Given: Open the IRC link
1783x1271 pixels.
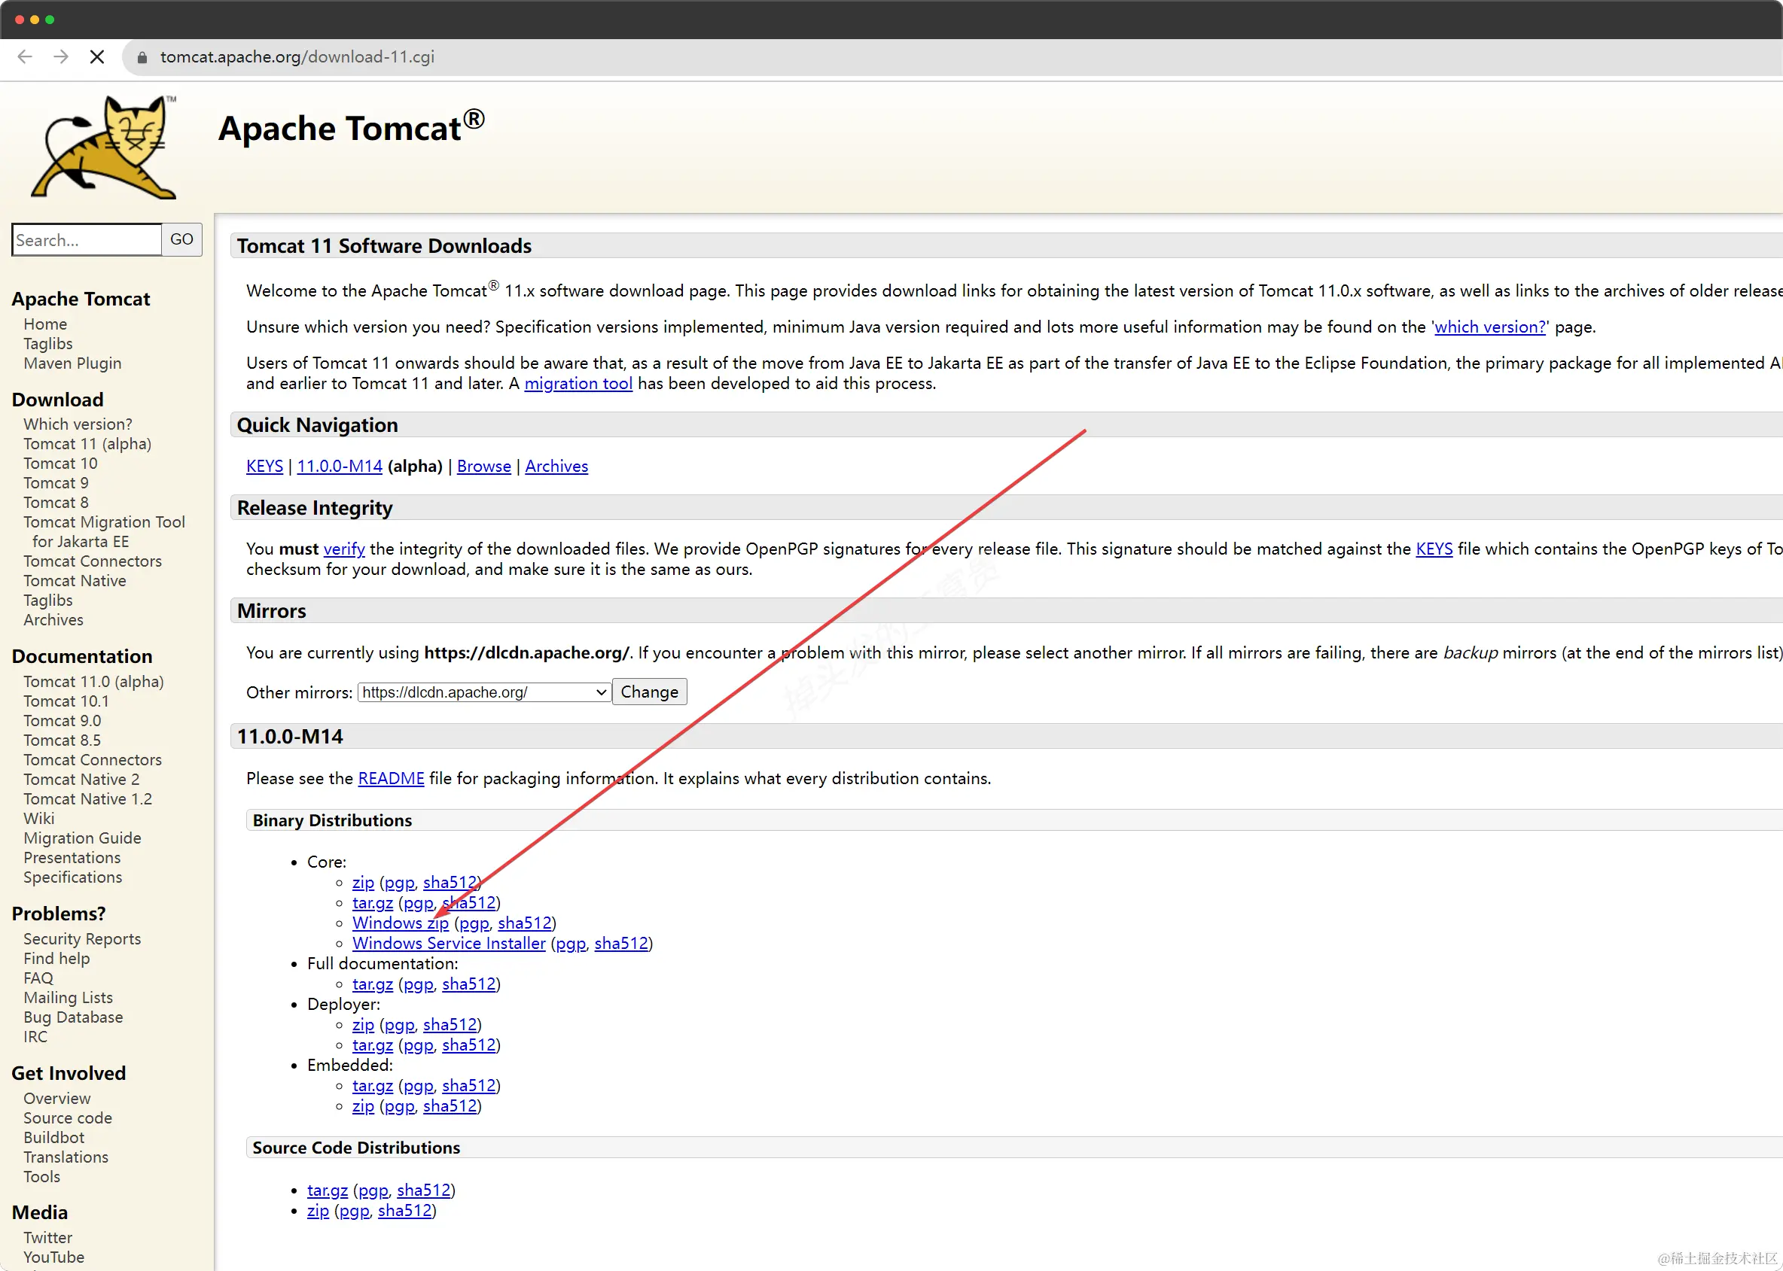Looking at the screenshot, I should point(35,1037).
